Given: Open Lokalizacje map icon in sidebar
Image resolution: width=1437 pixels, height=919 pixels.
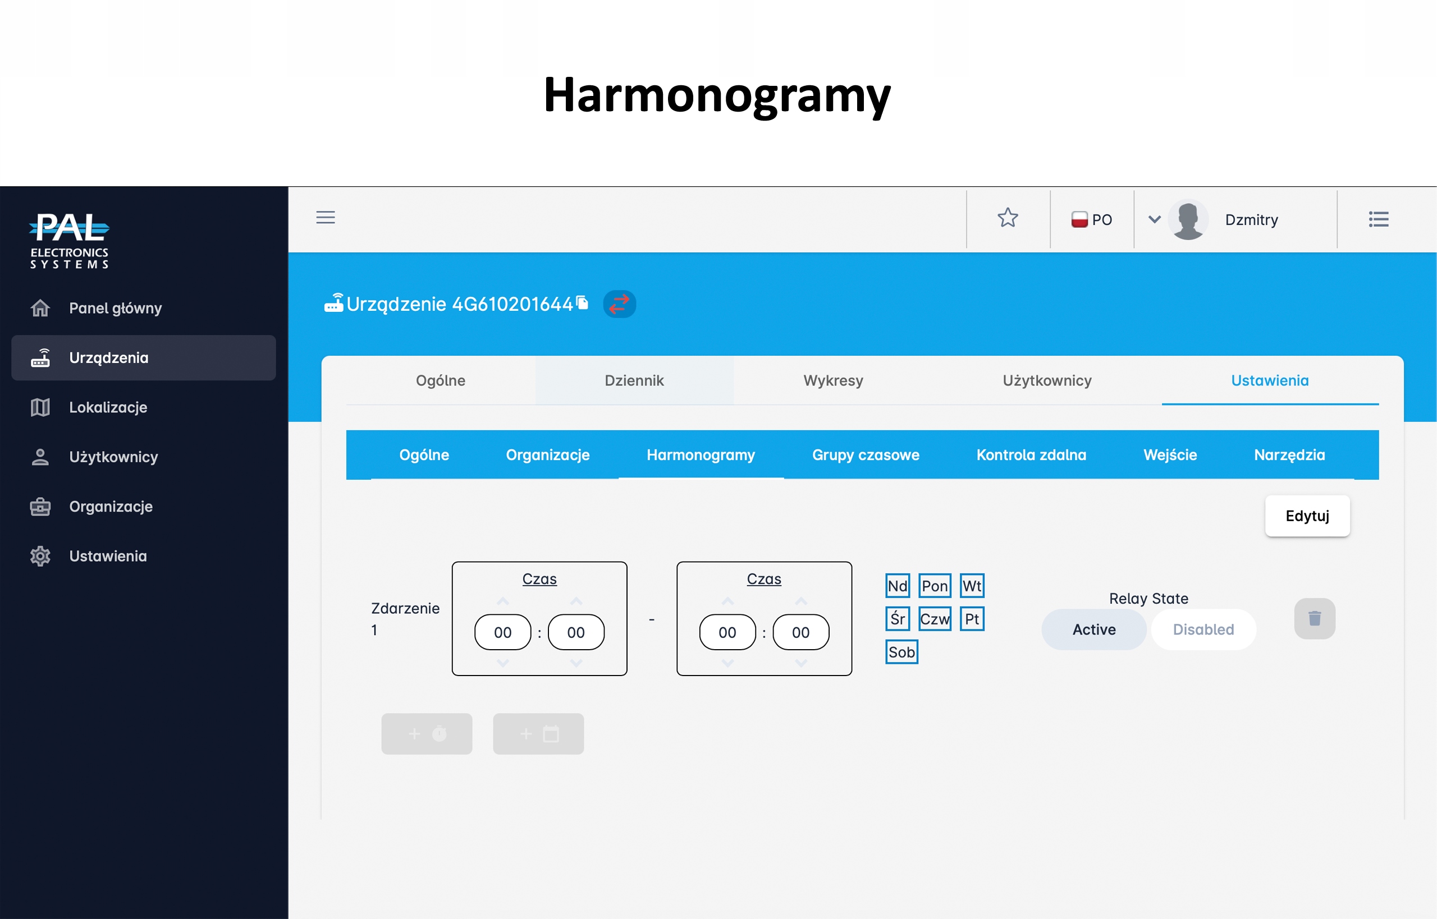Looking at the screenshot, I should (40, 407).
